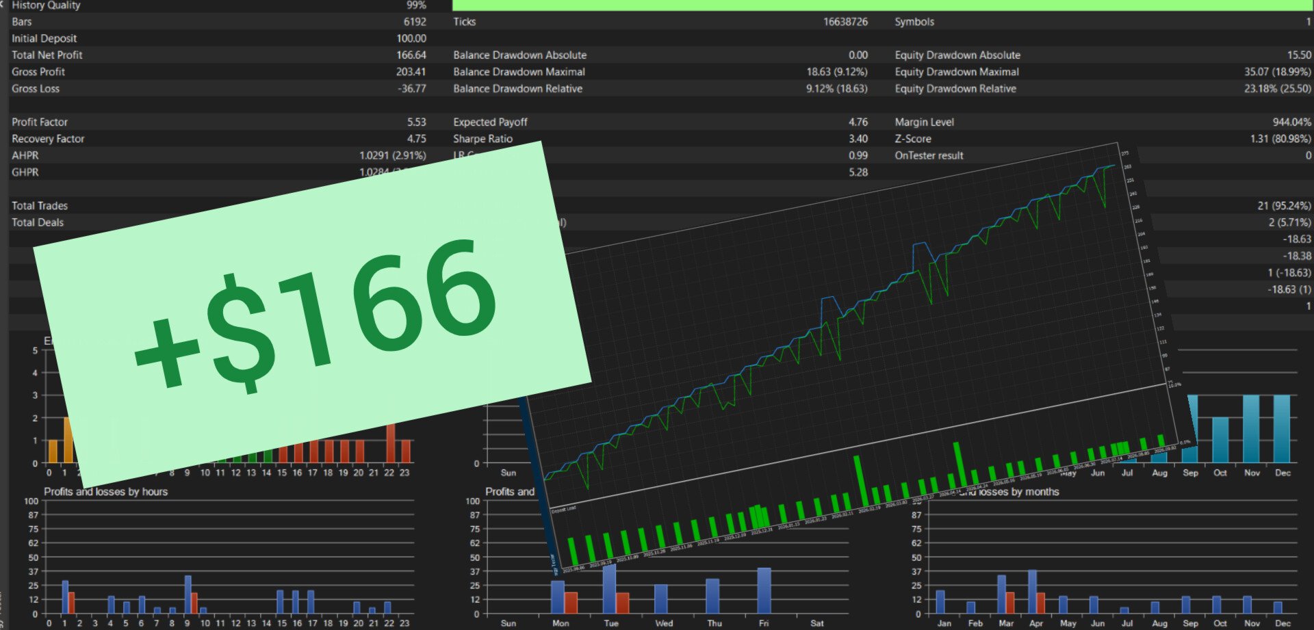Viewport: 1314px width, 630px height.
Task: Select the Margin Level value 944.04%
Action: [x=1291, y=122]
